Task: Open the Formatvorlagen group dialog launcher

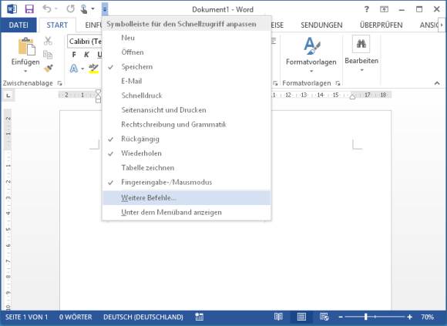Action: coord(338,83)
